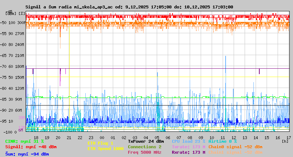
Task: Click the 'Freq 5800 MHz' legend label
Action: pyautogui.click(x=145, y=152)
